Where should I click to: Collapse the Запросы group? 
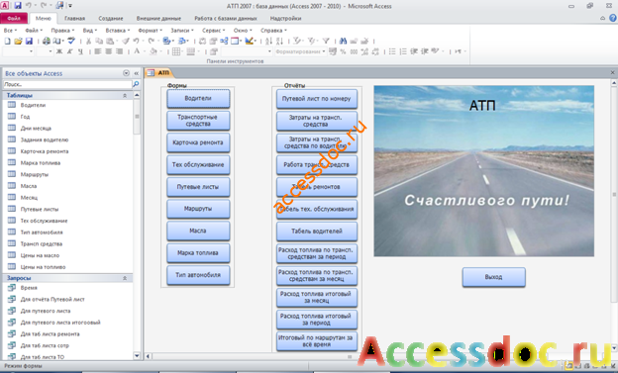[x=125, y=278]
